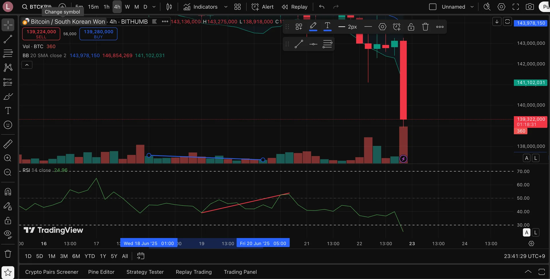
Task: Expand favorite indicators dropdown
Action: pyautogui.click(x=226, y=7)
